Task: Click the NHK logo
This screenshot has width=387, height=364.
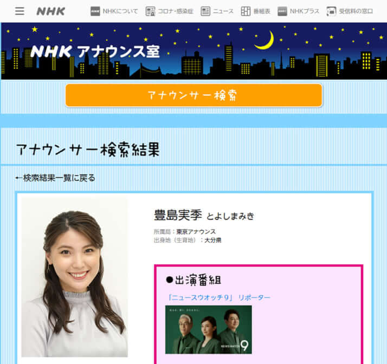Action: (51, 11)
